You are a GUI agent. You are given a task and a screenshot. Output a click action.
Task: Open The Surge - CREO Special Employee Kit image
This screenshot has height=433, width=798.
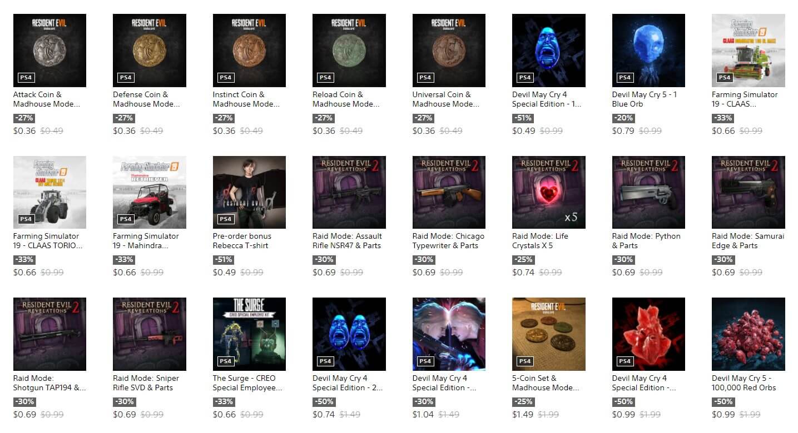[249, 334]
